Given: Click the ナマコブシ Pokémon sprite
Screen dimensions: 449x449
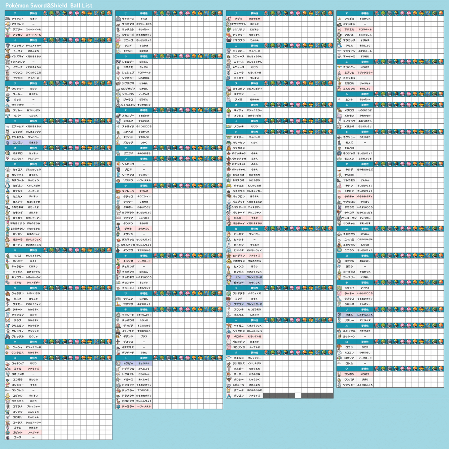Looking at the screenshot, I should [229, 40].
